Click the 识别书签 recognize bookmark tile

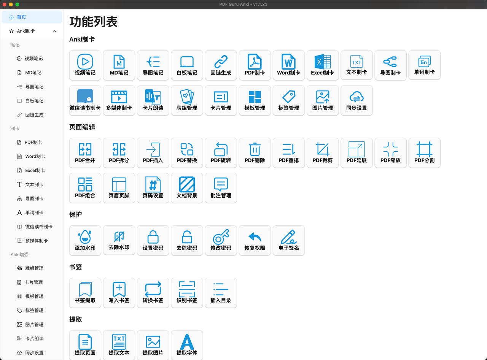click(187, 292)
